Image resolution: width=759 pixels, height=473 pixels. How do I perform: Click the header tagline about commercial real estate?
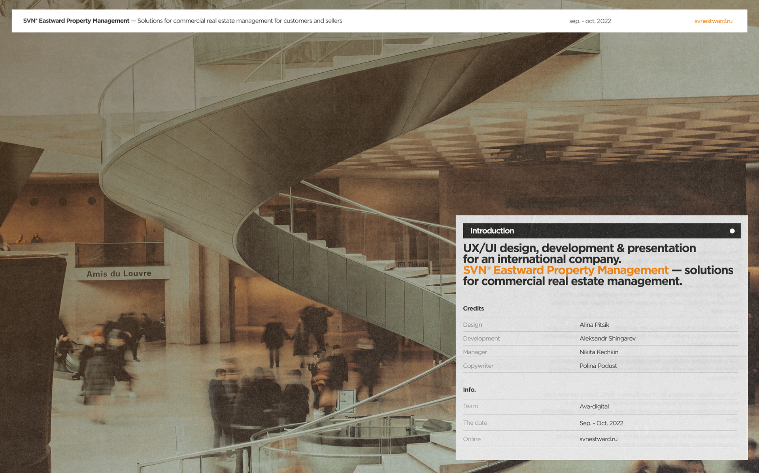(x=240, y=21)
